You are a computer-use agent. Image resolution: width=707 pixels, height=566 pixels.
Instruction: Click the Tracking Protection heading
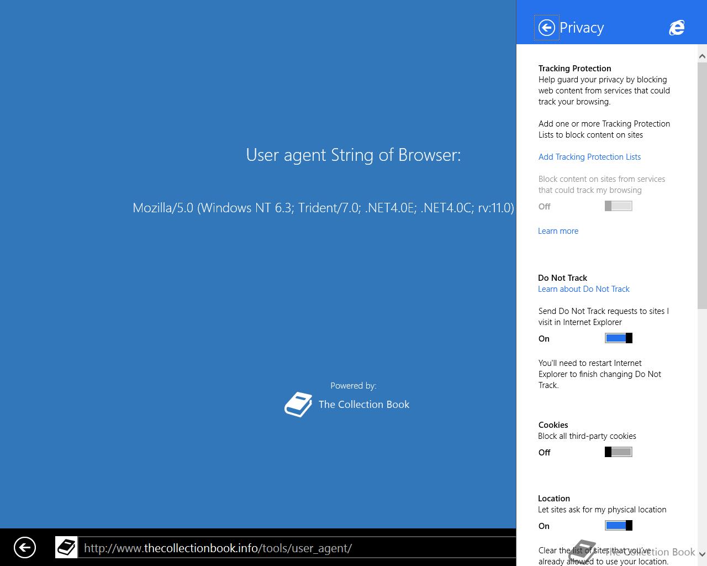tap(574, 69)
